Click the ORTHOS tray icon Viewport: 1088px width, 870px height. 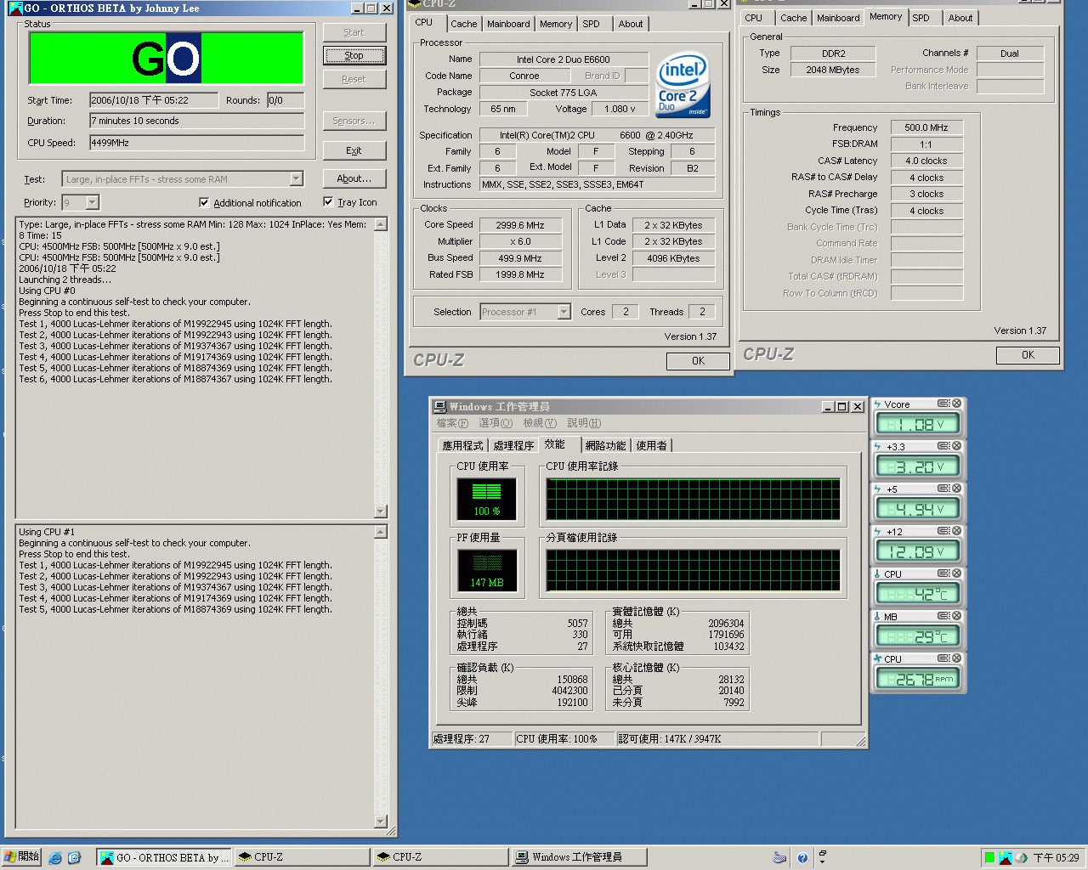(x=1006, y=858)
